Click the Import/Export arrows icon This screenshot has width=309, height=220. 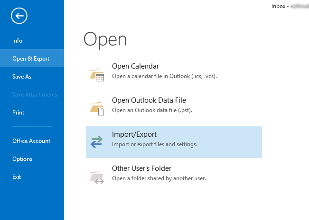[x=96, y=141]
